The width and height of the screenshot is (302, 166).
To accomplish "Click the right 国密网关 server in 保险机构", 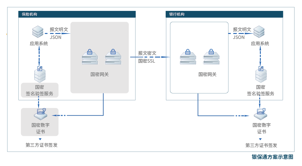I will coord(113,57).
